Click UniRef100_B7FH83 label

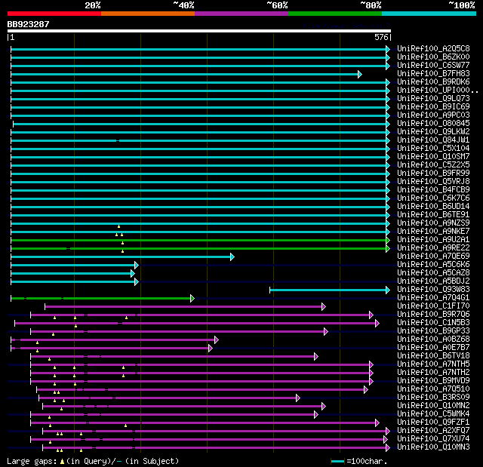pos(433,74)
